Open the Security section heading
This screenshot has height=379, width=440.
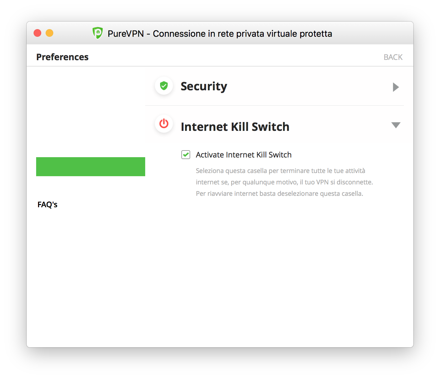coord(204,86)
